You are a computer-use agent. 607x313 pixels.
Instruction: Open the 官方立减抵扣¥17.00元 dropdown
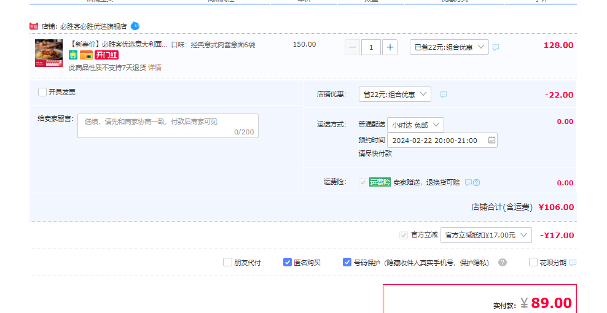coord(486,235)
